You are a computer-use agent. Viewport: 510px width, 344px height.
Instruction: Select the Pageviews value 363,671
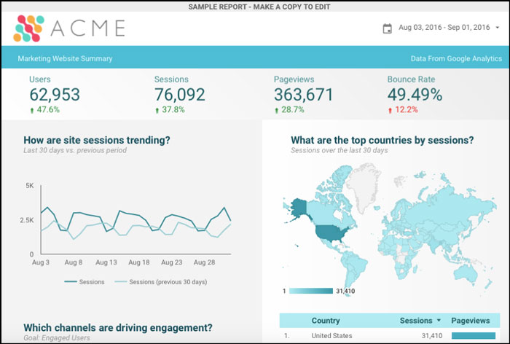point(304,95)
